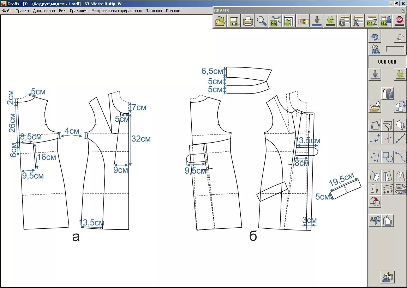
Task: Click the 7см neckline dimension label
Action: 139,107
